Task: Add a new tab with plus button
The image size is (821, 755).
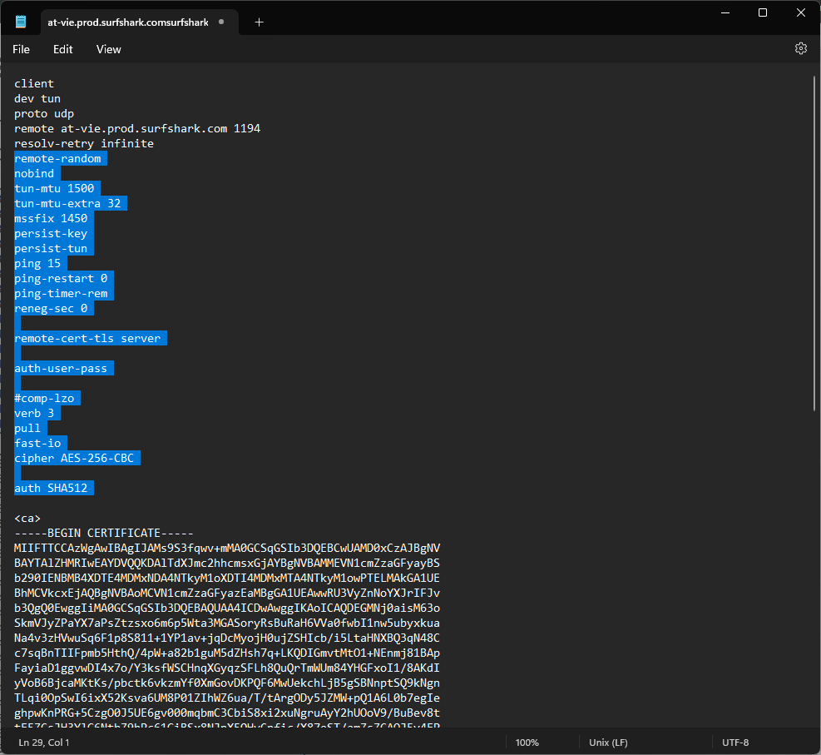Action: click(259, 22)
